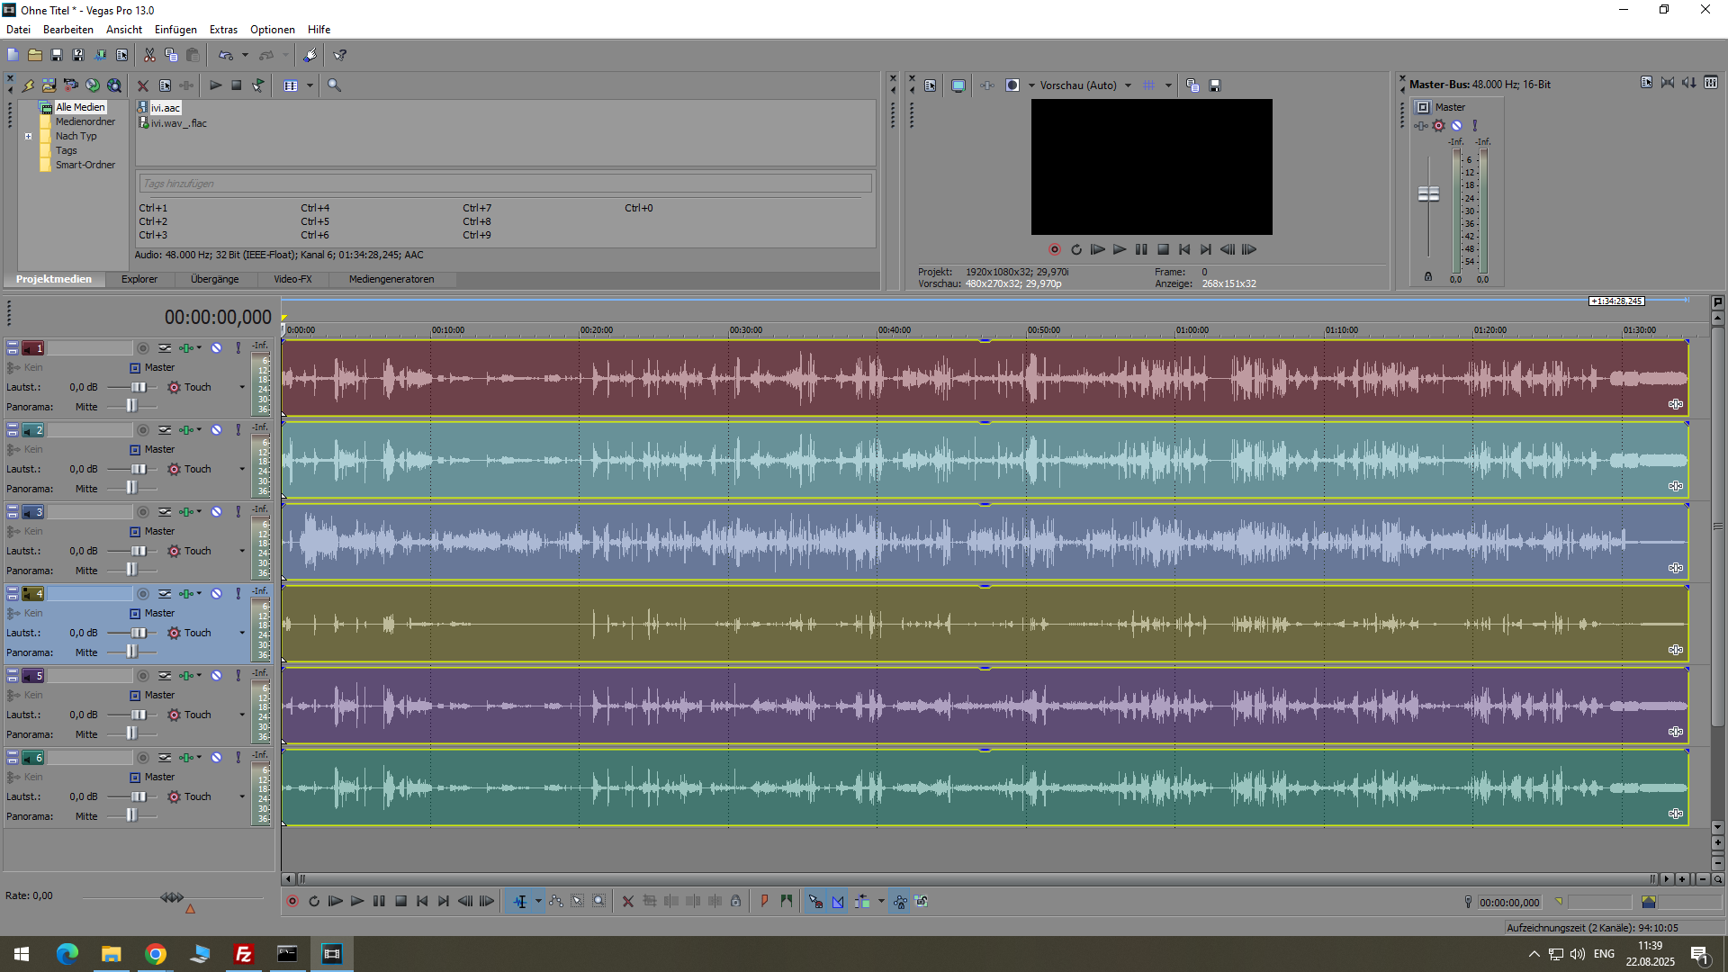The height and width of the screenshot is (972, 1728).
Task: Click the media bin search magnifier icon
Action: point(334,85)
